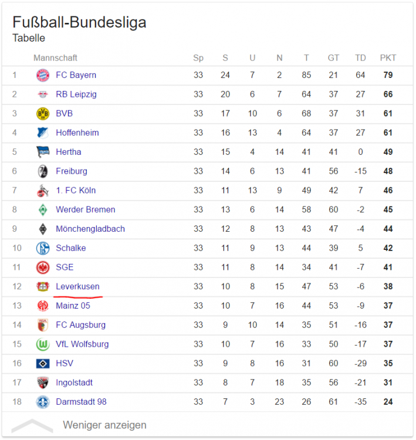Click the Hertha flag logo
The width and height of the screenshot is (416, 440).
tap(43, 152)
